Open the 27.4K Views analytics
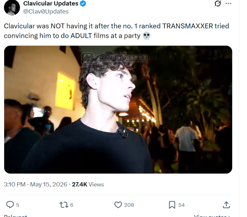 point(88,184)
